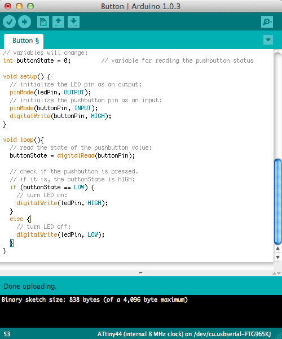Save the sketch with down-arrow icon

(73, 22)
